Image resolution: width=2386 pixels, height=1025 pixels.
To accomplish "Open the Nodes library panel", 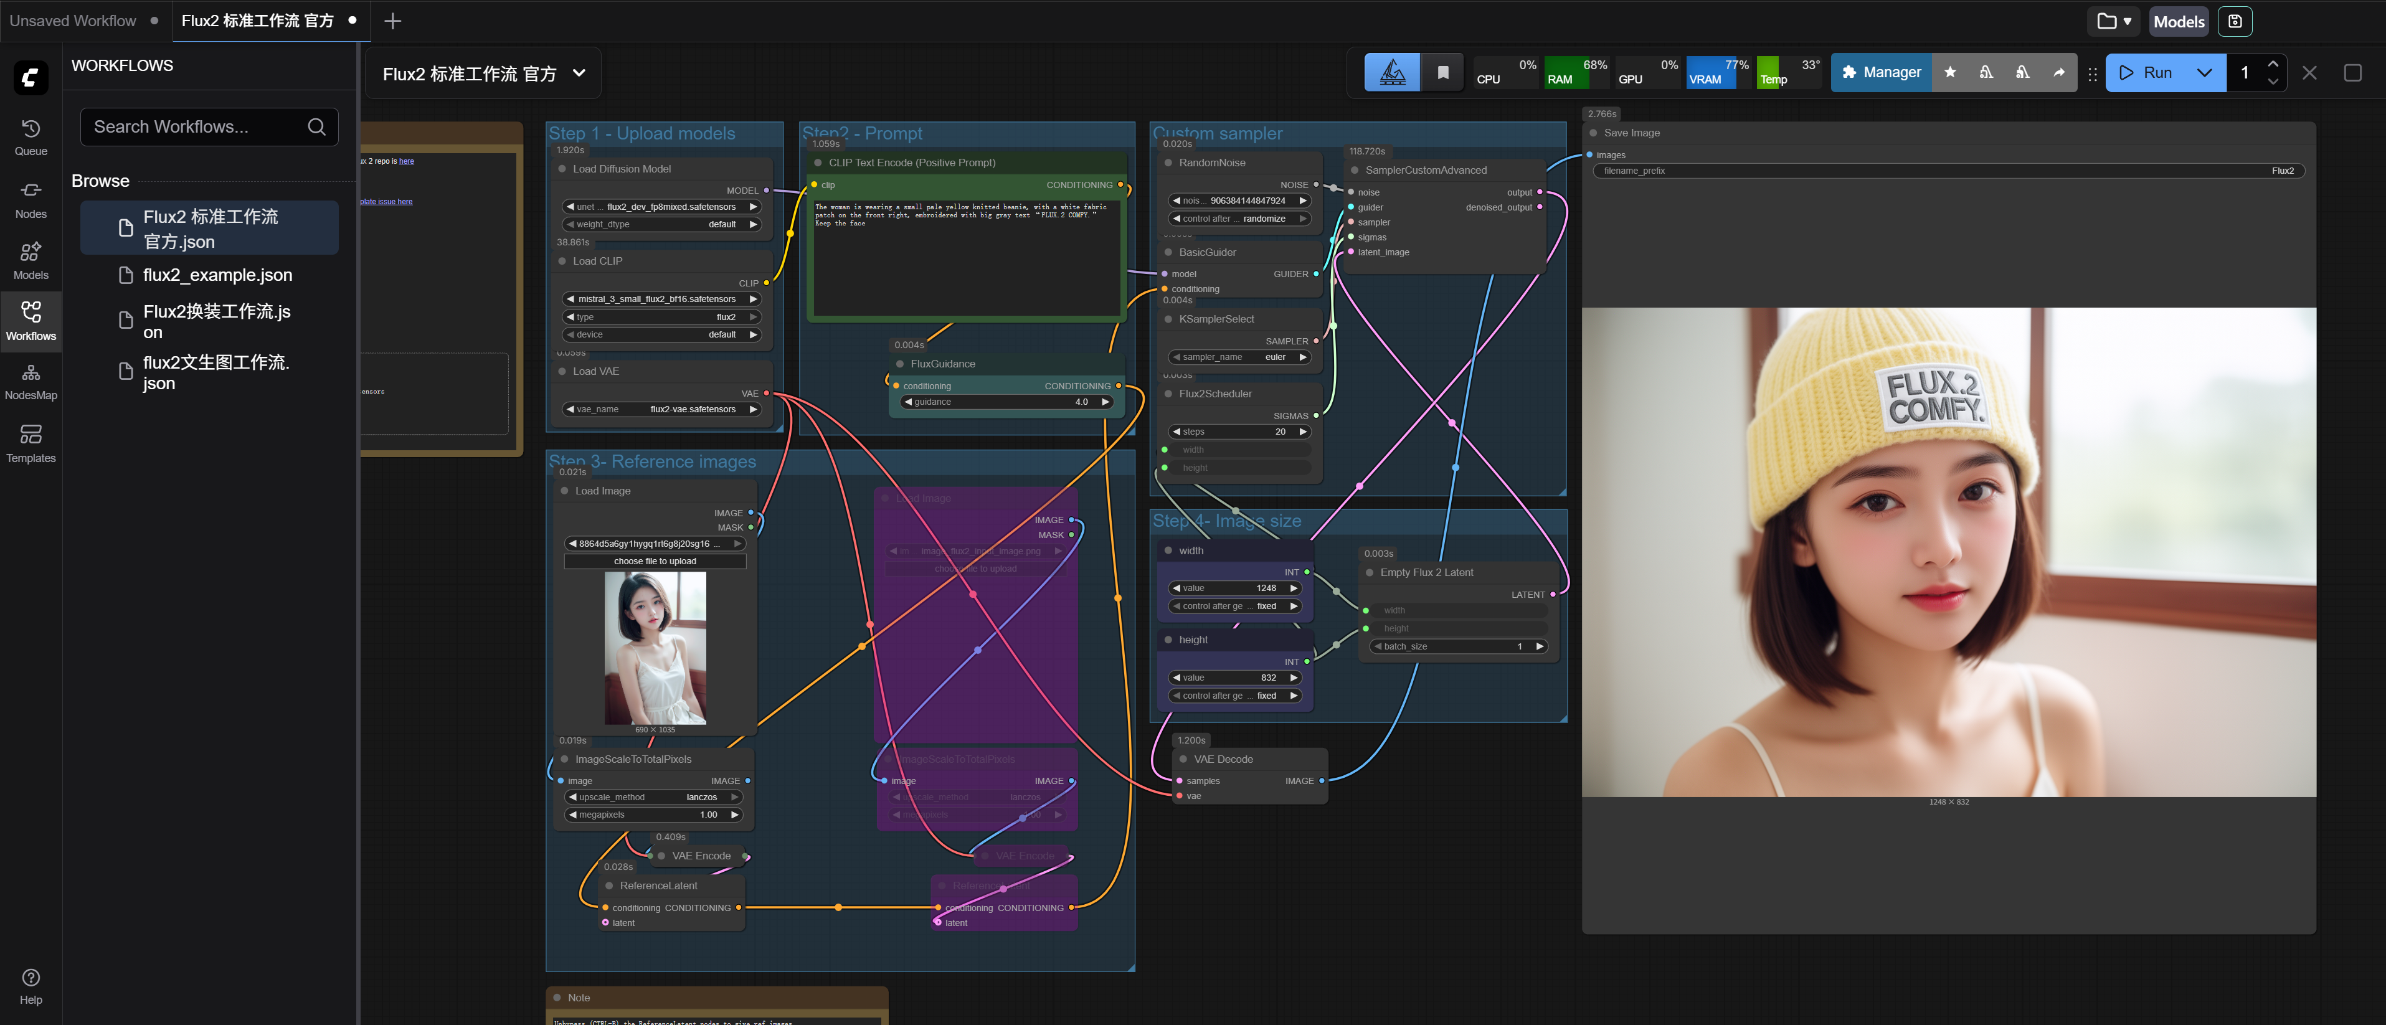I will [x=31, y=199].
